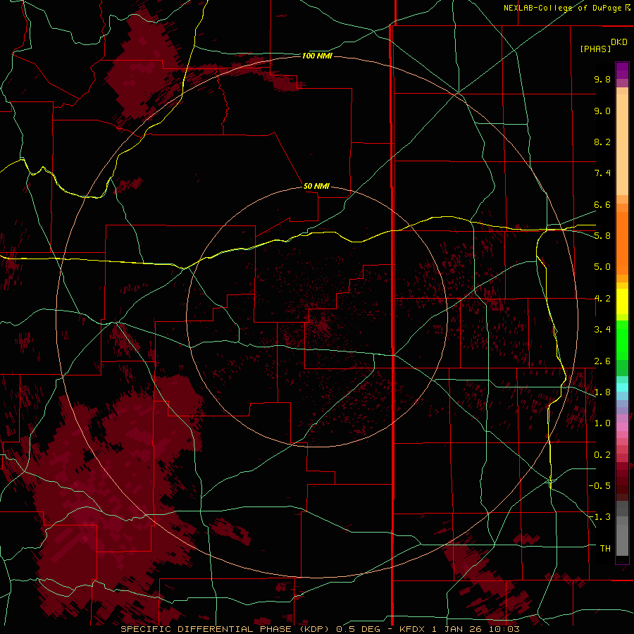Click the 5.0 value on the color scale
634x634 pixels.
click(x=602, y=267)
